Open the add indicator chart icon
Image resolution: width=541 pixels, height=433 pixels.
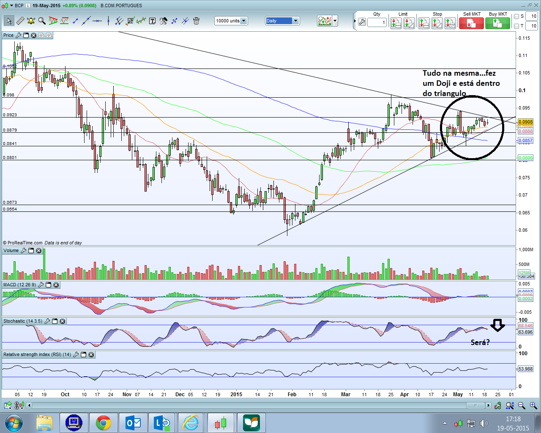coord(325,21)
